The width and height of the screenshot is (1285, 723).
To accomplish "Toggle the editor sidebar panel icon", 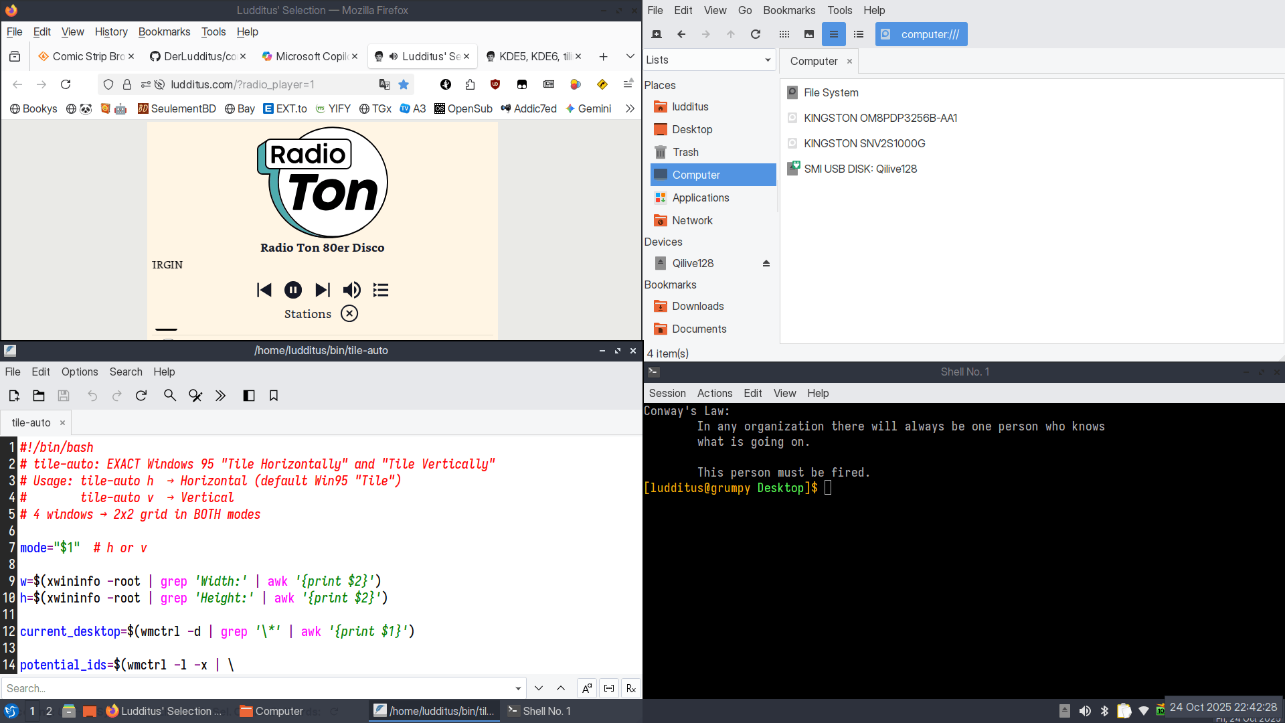I will (x=249, y=396).
